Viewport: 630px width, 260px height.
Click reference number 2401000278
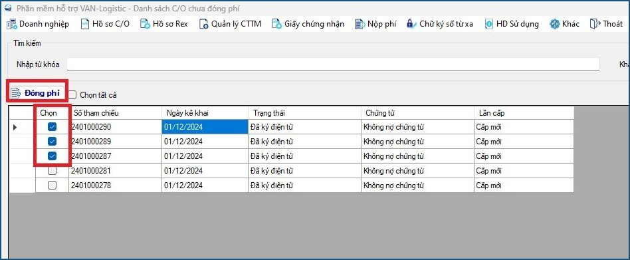(x=91, y=186)
